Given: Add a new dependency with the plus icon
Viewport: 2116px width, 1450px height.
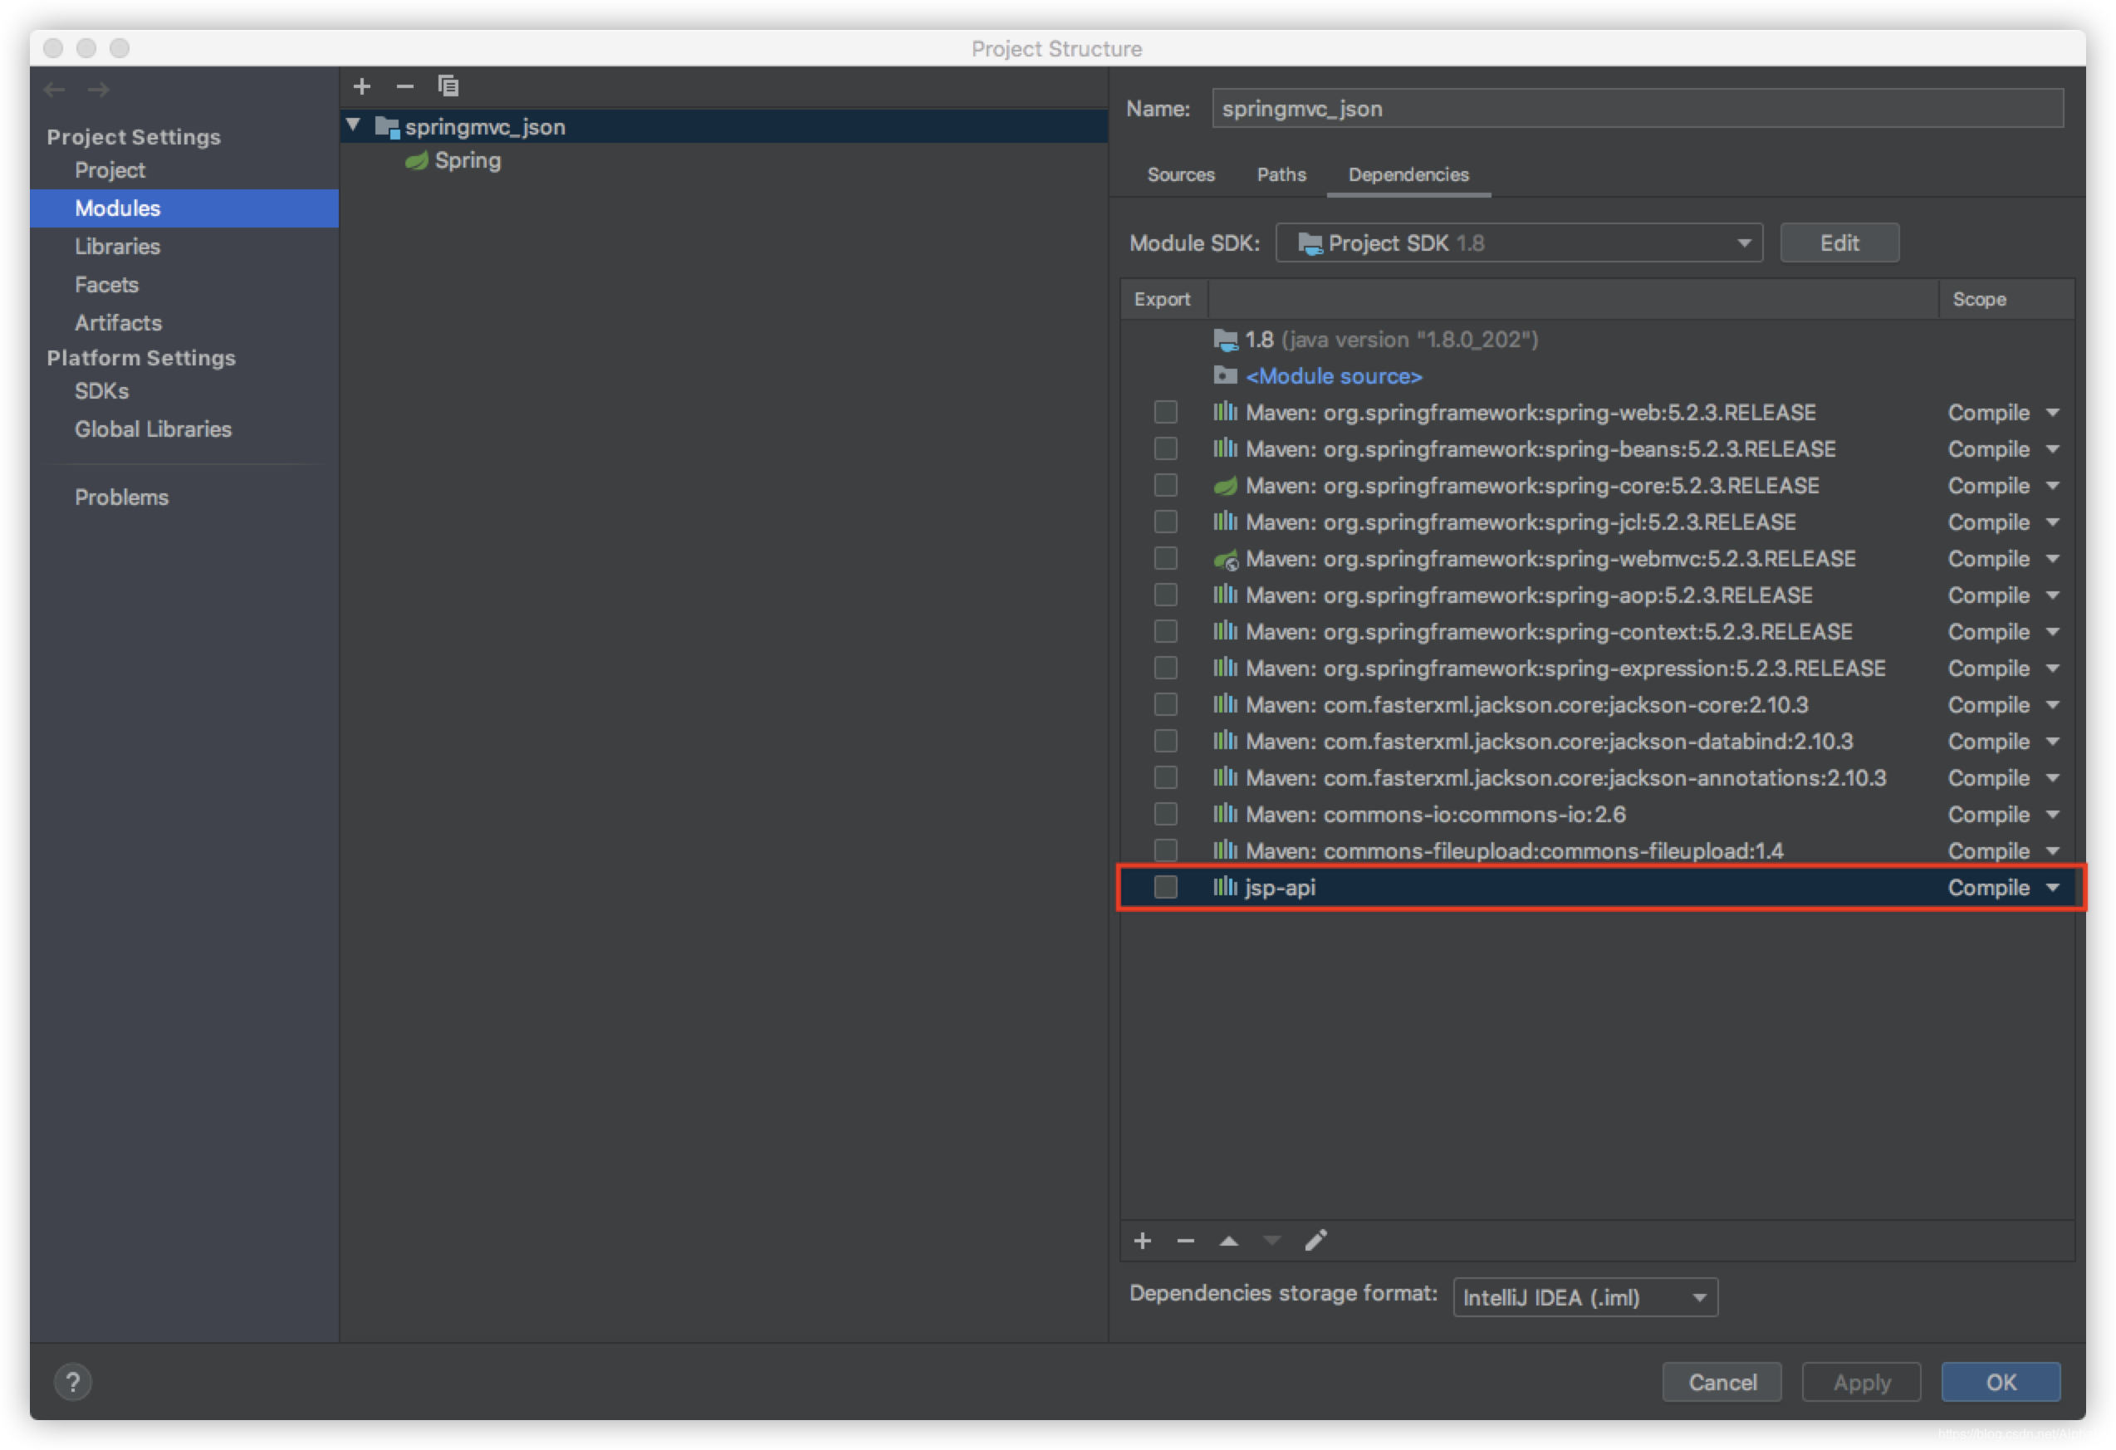Looking at the screenshot, I should coord(1143,1241).
